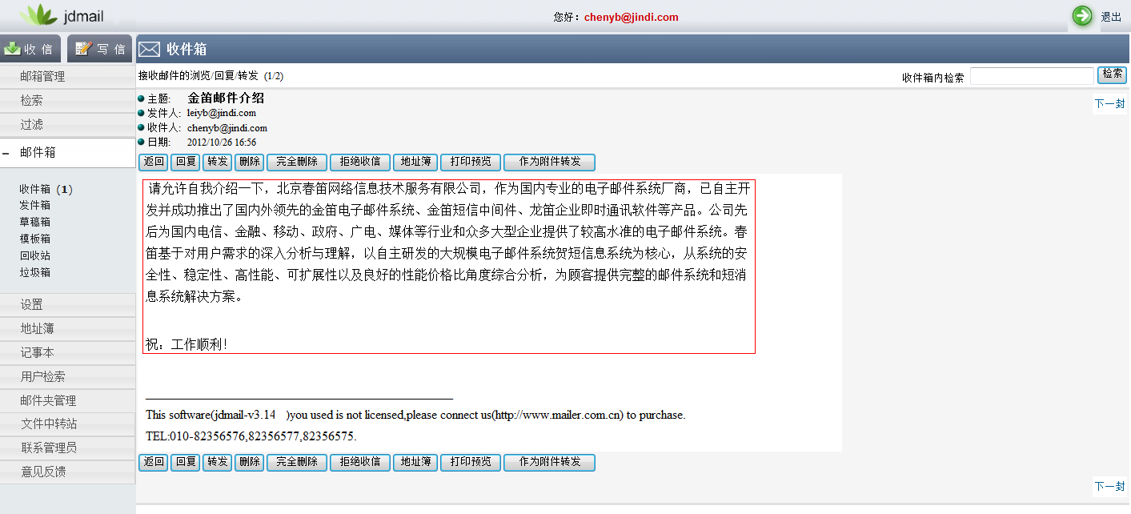
Task: Click the envelope icon beside 收件箱 title
Action: 149,49
